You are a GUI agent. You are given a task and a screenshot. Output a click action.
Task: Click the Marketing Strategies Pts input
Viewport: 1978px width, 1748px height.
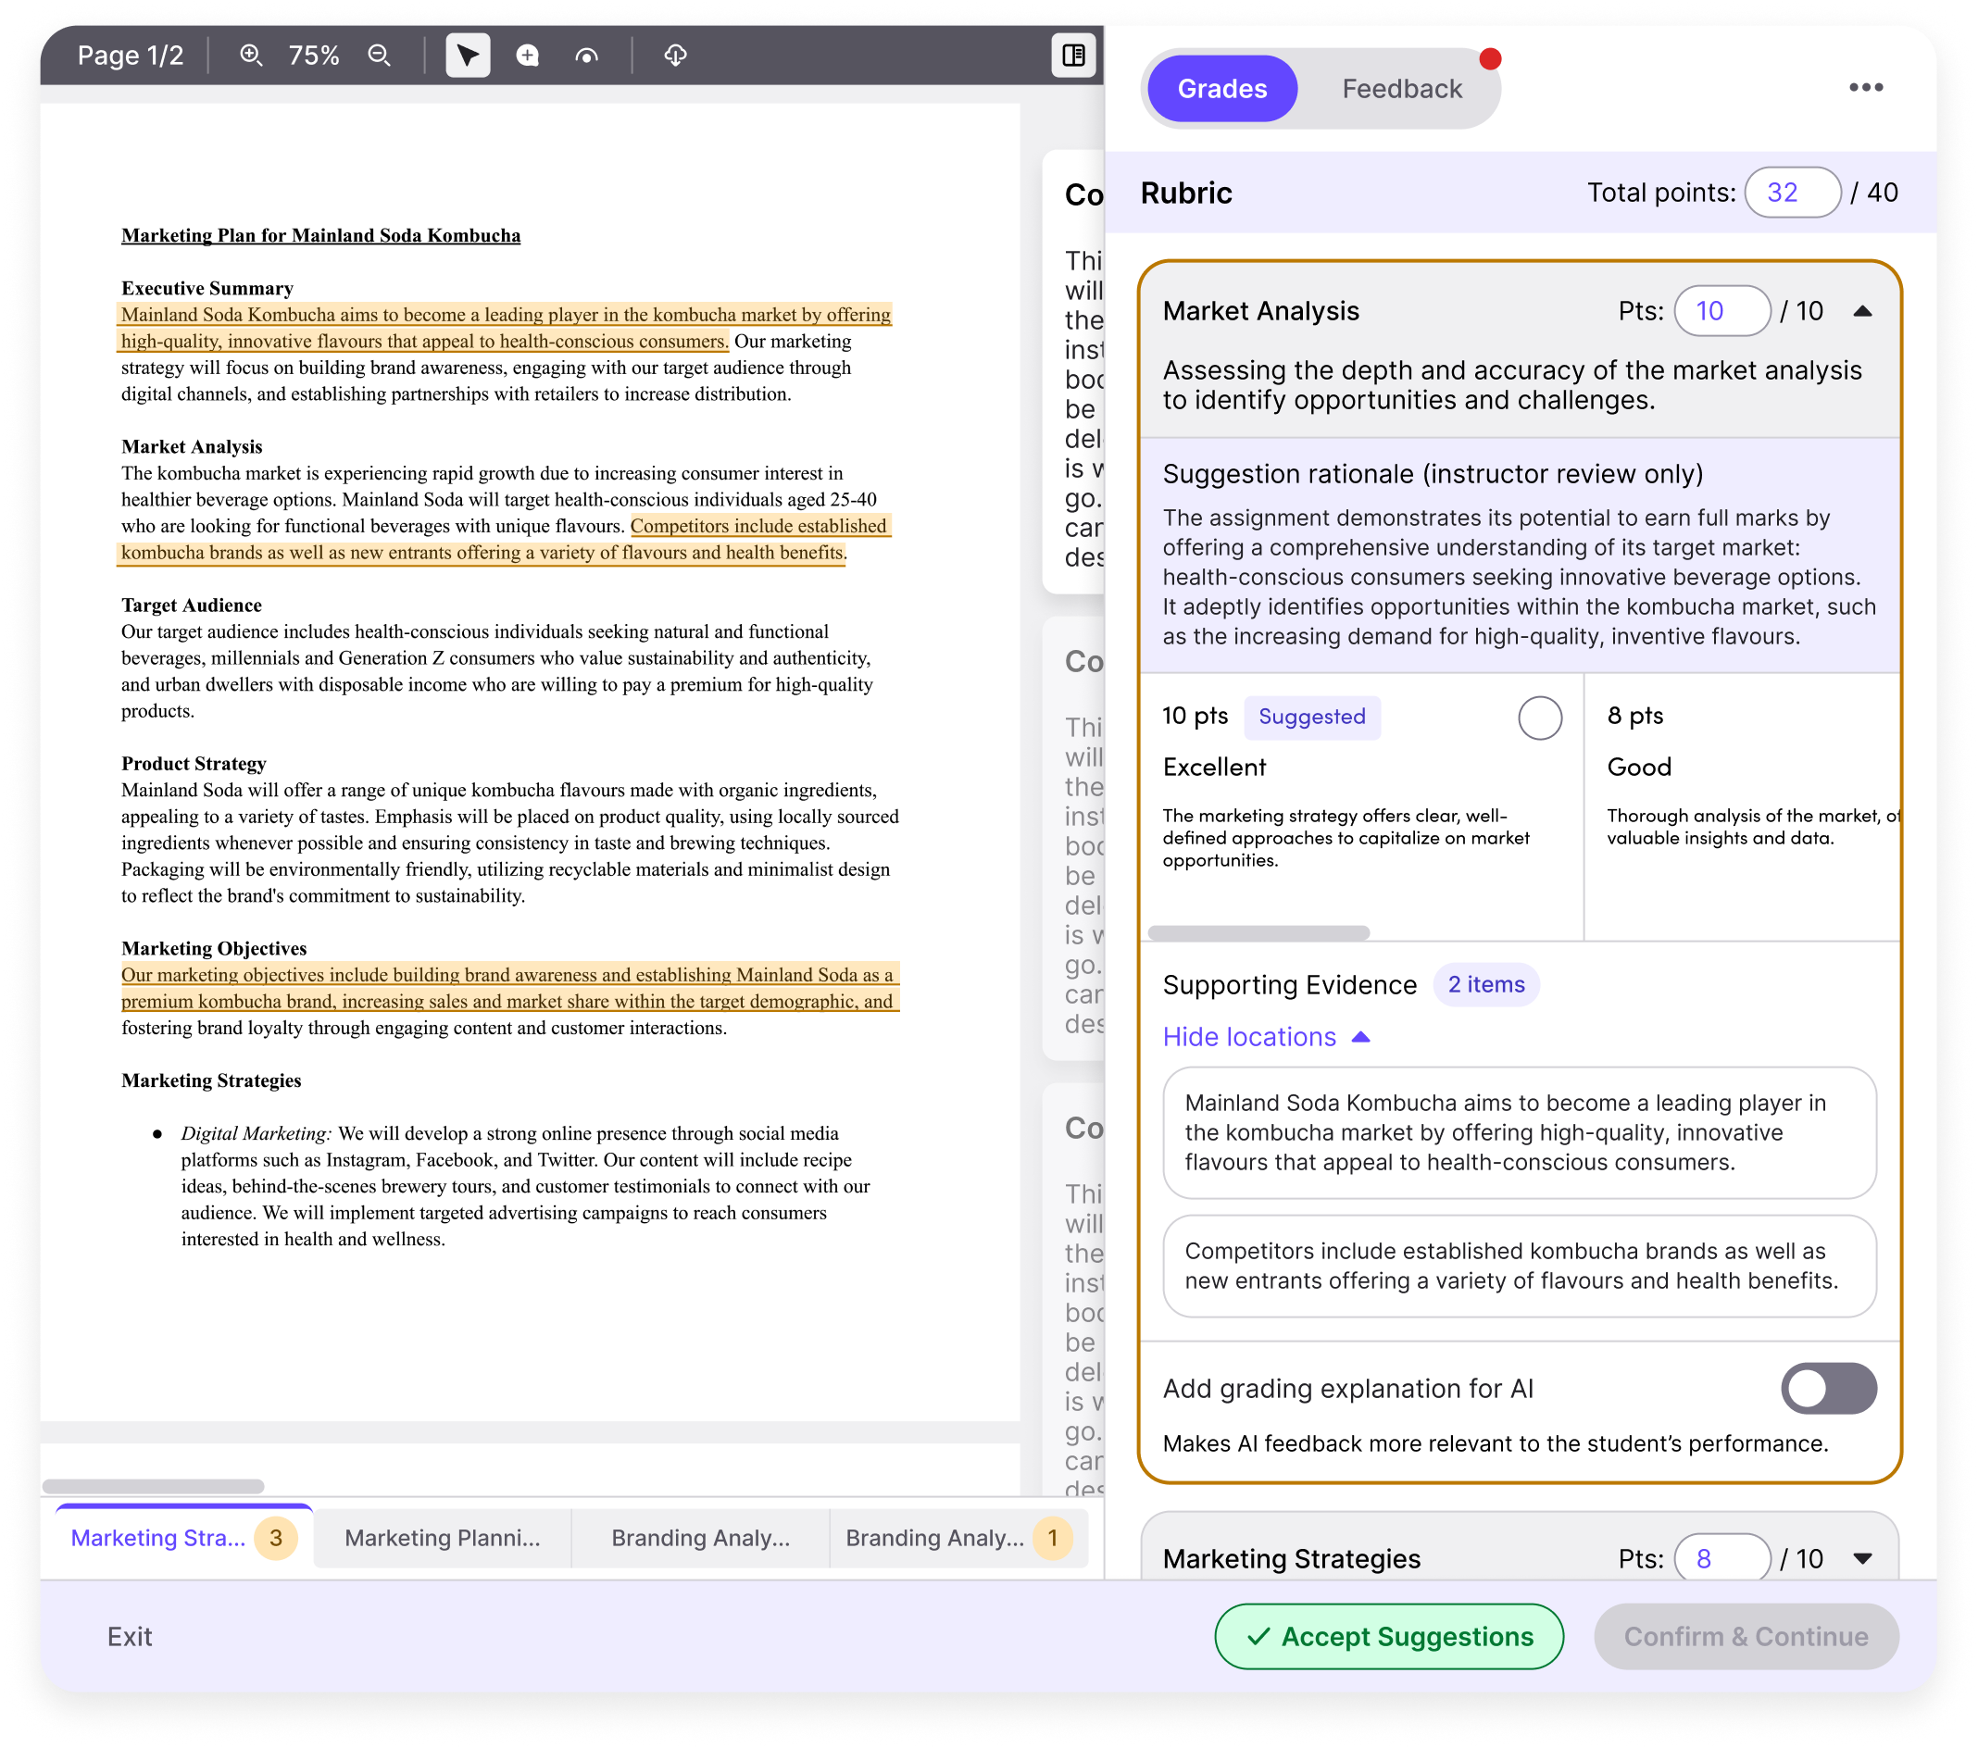(1721, 1558)
